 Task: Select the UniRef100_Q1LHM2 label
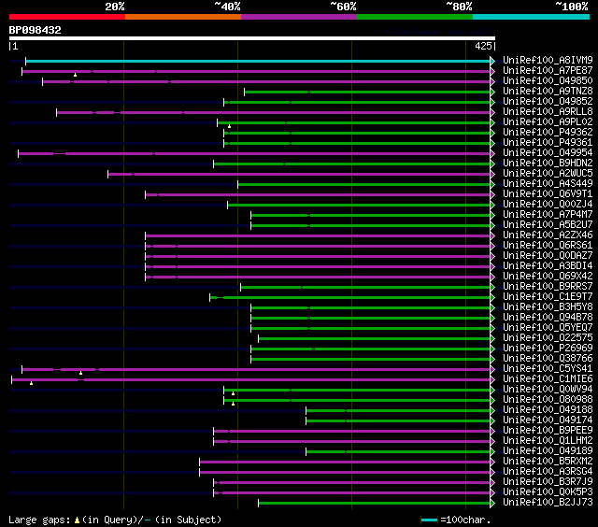[x=548, y=441]
